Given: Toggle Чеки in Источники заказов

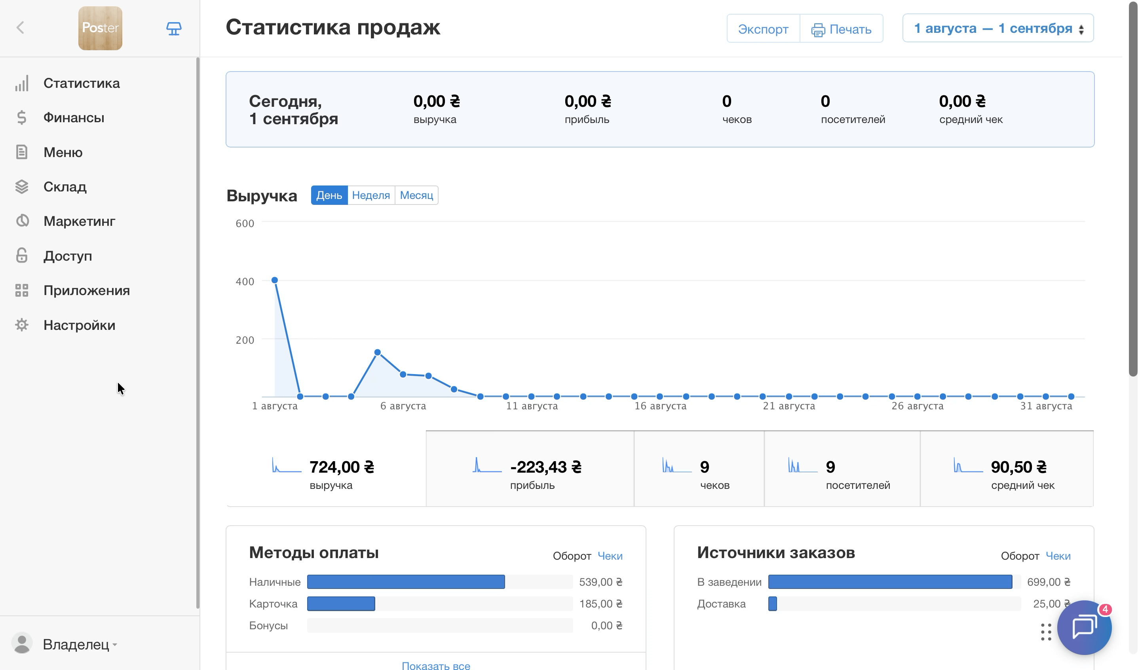Looking at the screenshot, I should coord(1058,556).
